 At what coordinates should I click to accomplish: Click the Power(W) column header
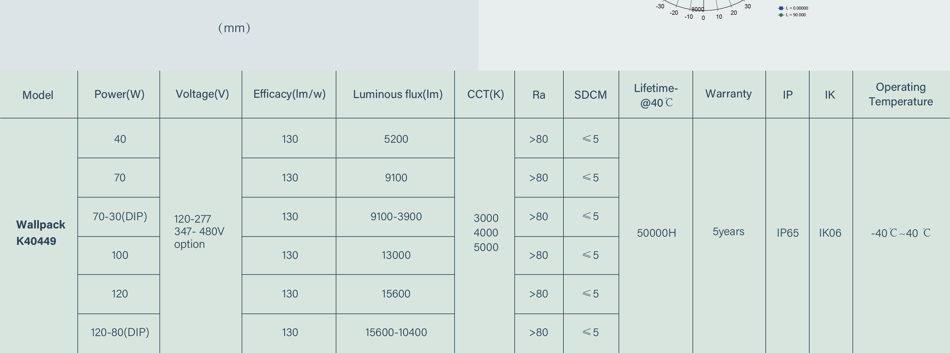(x=119, y=94)
